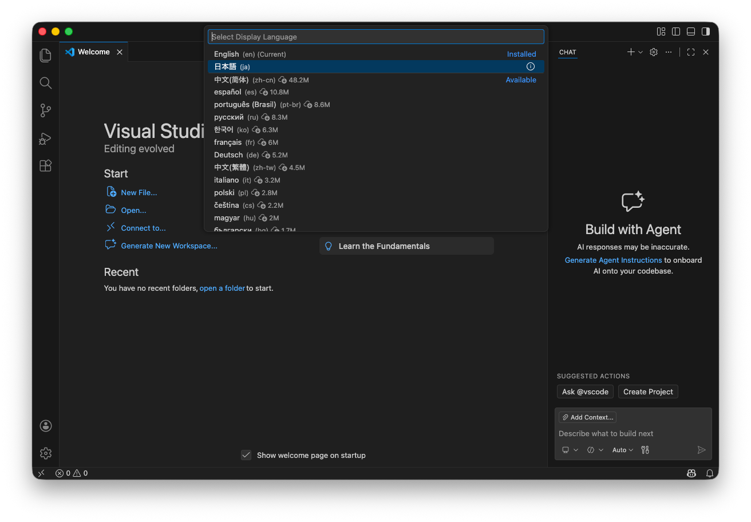This screenshot has height=522, width=751.
Task: Open the agent mode dropdown in chat input
Action: tap(595, 450)
